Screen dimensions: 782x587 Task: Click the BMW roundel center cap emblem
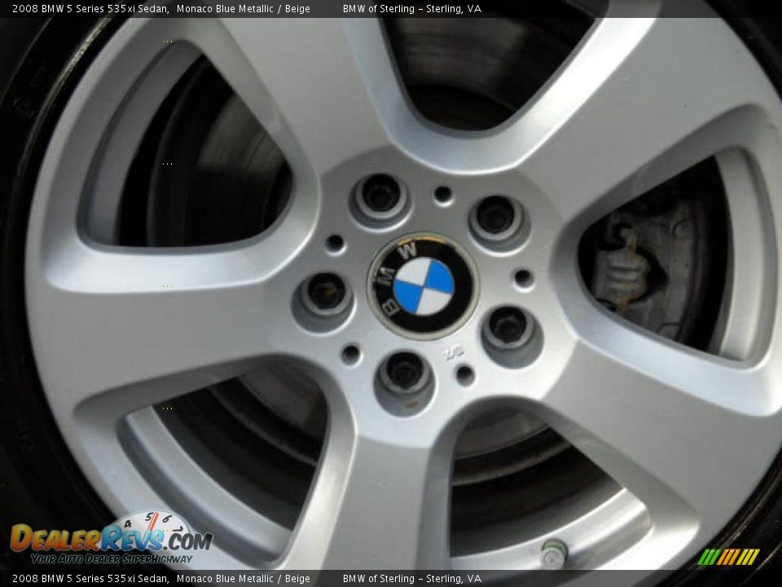click(x=424, y=286)
